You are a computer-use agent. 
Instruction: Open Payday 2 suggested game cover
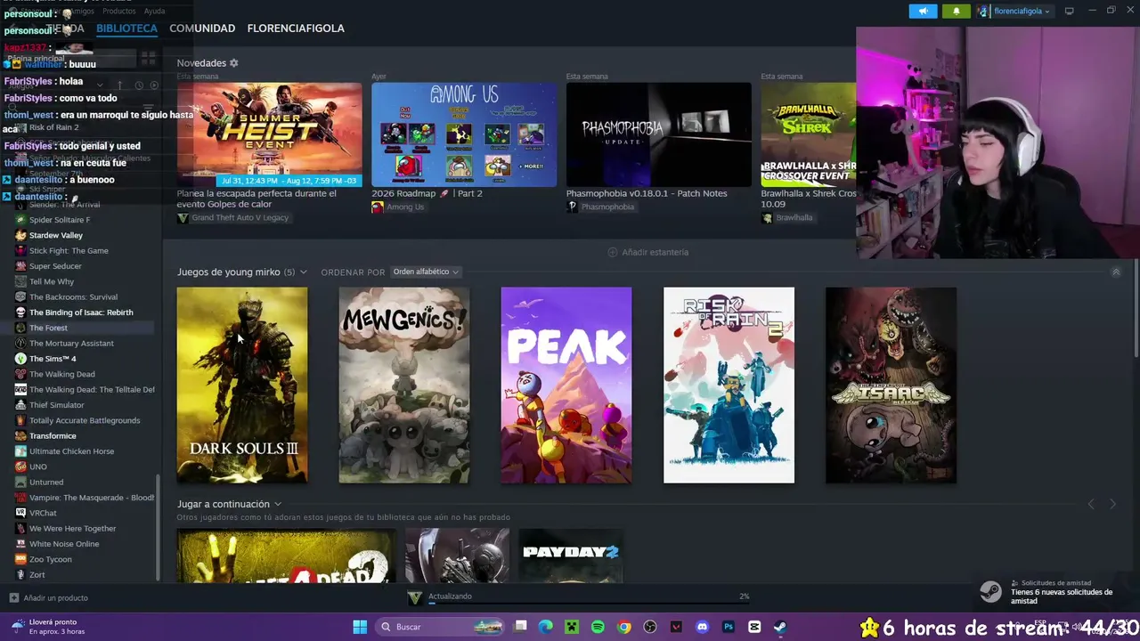point(571,556)
